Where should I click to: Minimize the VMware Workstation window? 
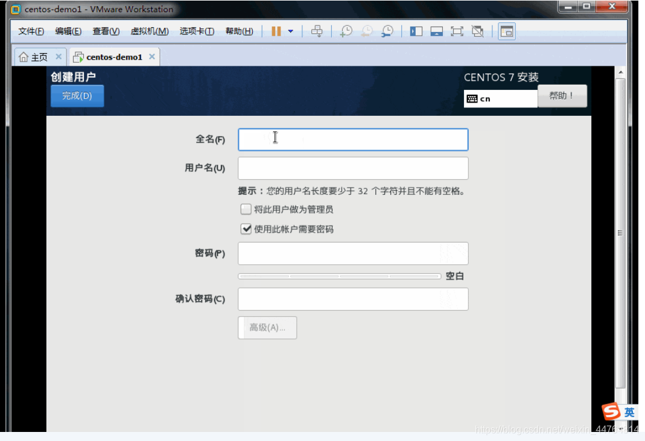(x=568, y=7)
